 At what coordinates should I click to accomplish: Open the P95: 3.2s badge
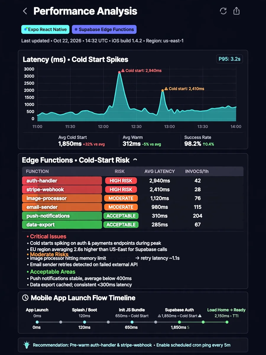[229, 59]
